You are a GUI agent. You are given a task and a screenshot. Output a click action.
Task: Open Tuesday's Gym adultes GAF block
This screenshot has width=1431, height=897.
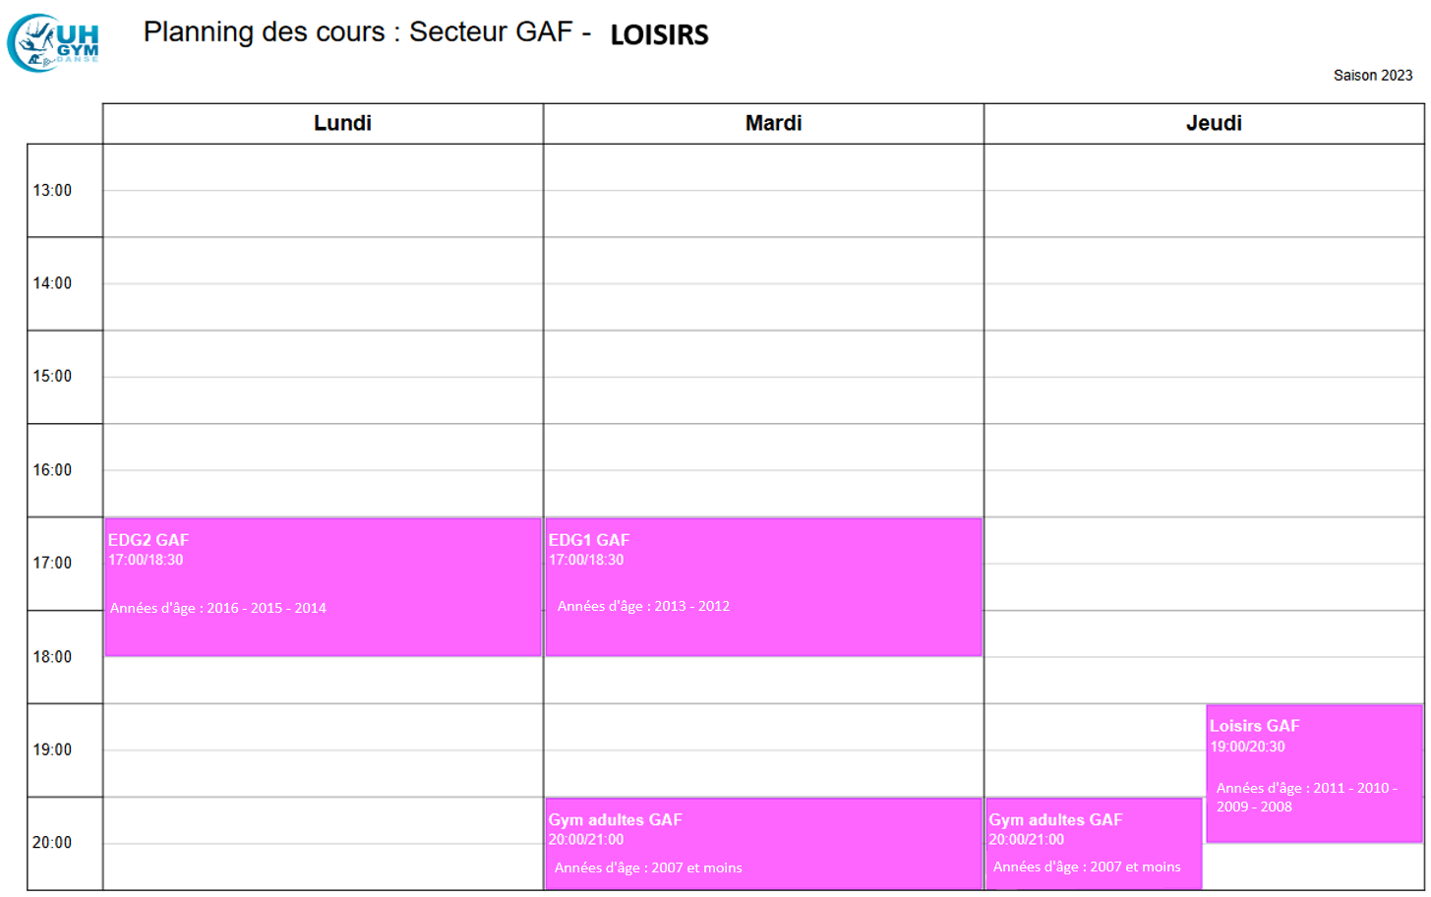763,843
